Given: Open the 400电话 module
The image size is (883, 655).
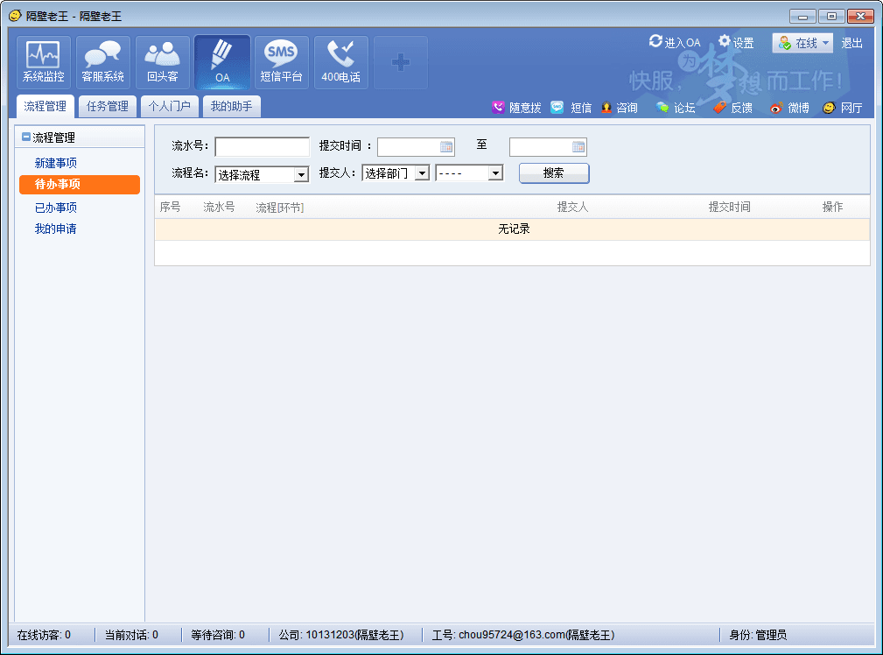Looking at the screenshot, I should (x=340, y=61).
